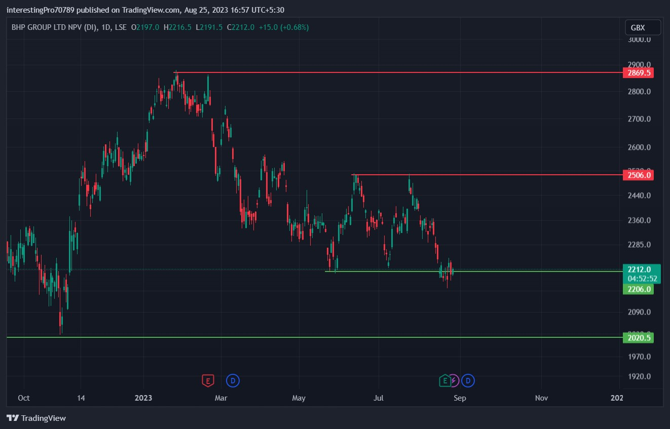The image size is (670, 429).
Task: Click the 2600.0 price axis label
Action: coord(640,147)
